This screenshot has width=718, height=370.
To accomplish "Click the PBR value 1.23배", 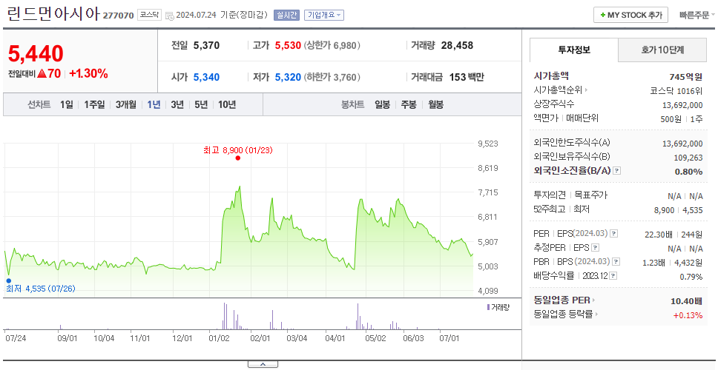I will point(654,263).
